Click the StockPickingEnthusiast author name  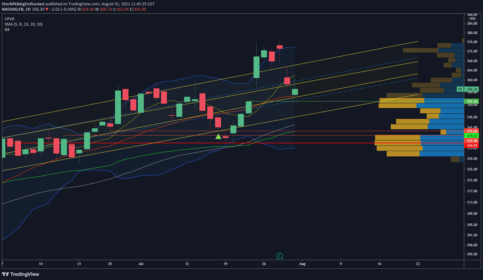(x=23, y=4)
